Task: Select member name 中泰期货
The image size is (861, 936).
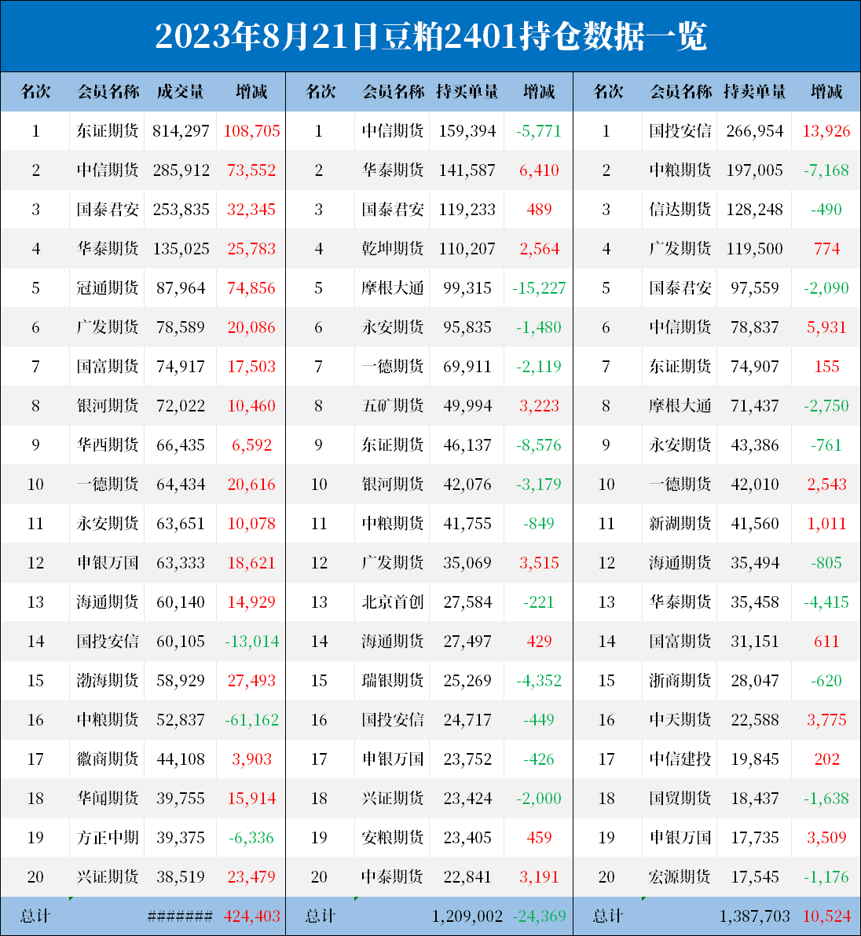Action: click(x=393, y=877)
